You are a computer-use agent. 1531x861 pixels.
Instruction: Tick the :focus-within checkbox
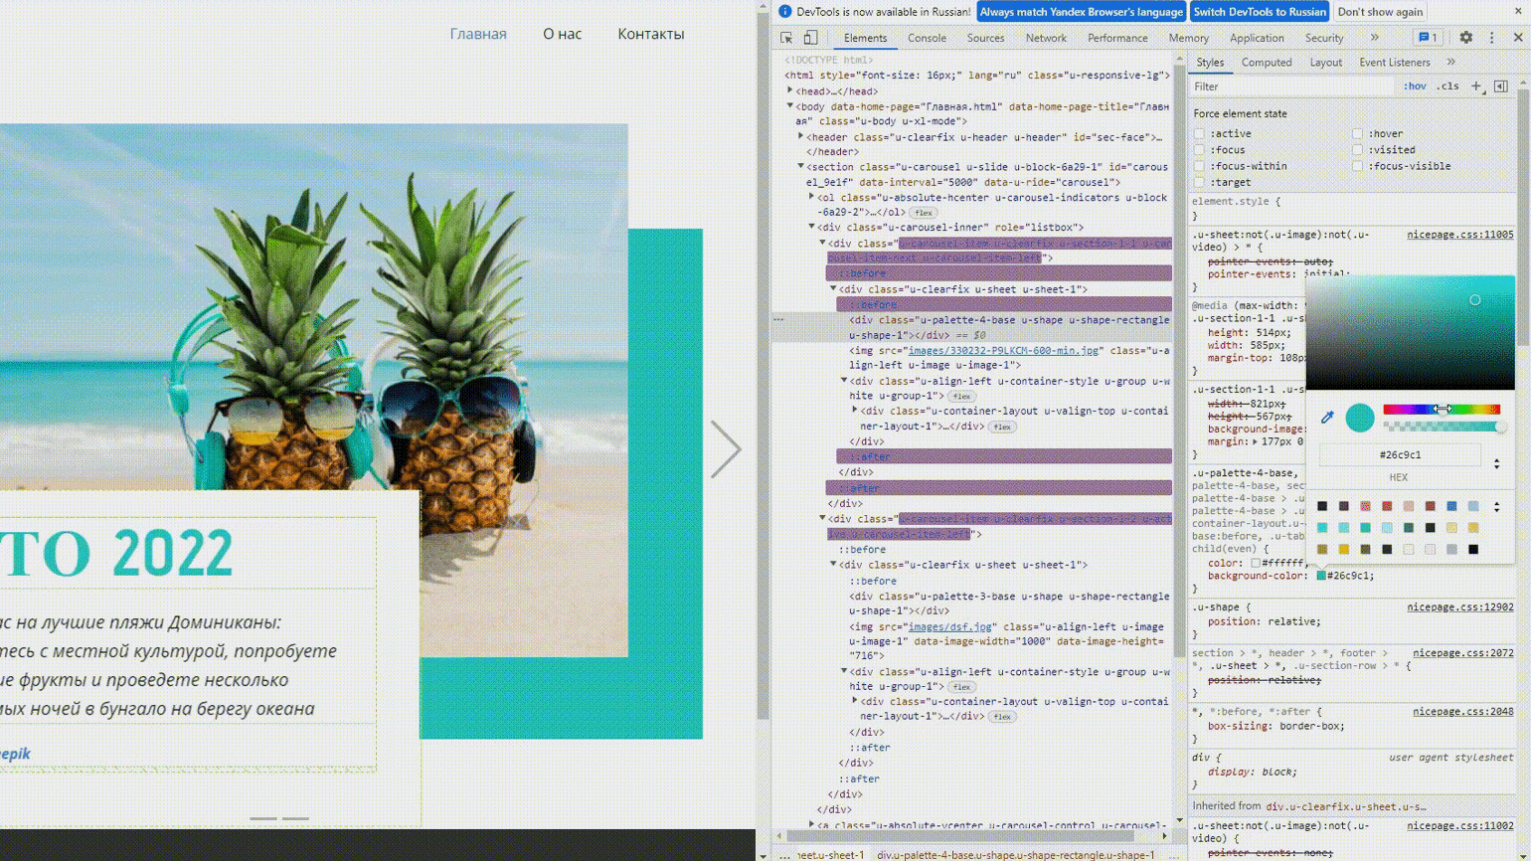1199,166
